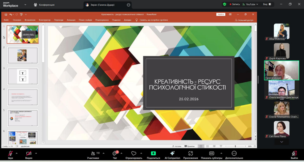Toggle Показать субтитры captions button
Image resolution: width=304 pixels, height=162 pixels.
[x=212, y=153]
